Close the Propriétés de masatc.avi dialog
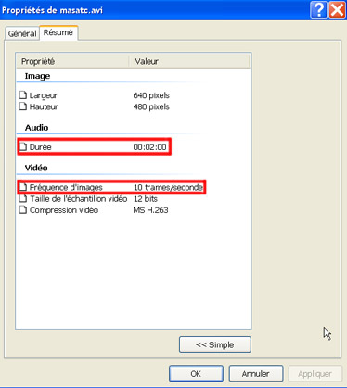The image size is (347, 388). tap(337, 10)
